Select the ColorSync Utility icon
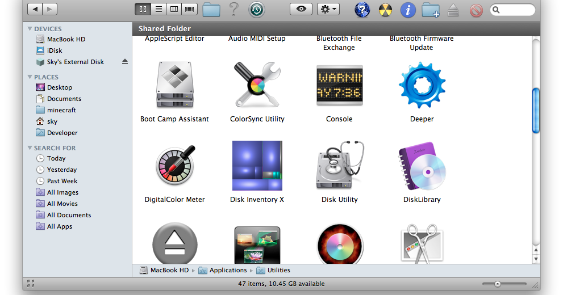The width and height of the screenshot is (563, 295). click(x=257, y=85)
